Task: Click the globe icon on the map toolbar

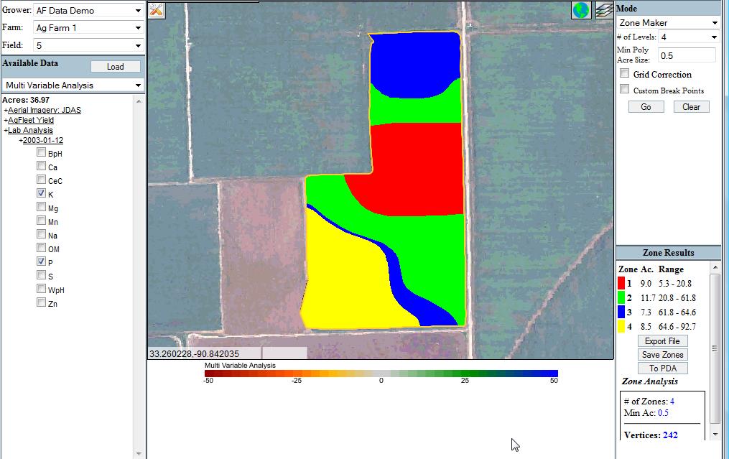Action: [x=581, y=9]
